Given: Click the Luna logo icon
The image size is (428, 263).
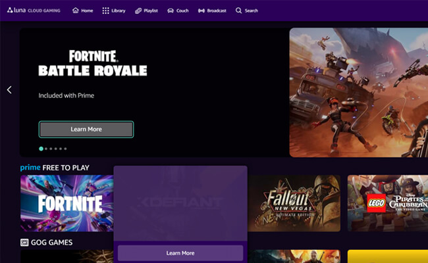Looking at the screenshot, I should pos(10,11).
